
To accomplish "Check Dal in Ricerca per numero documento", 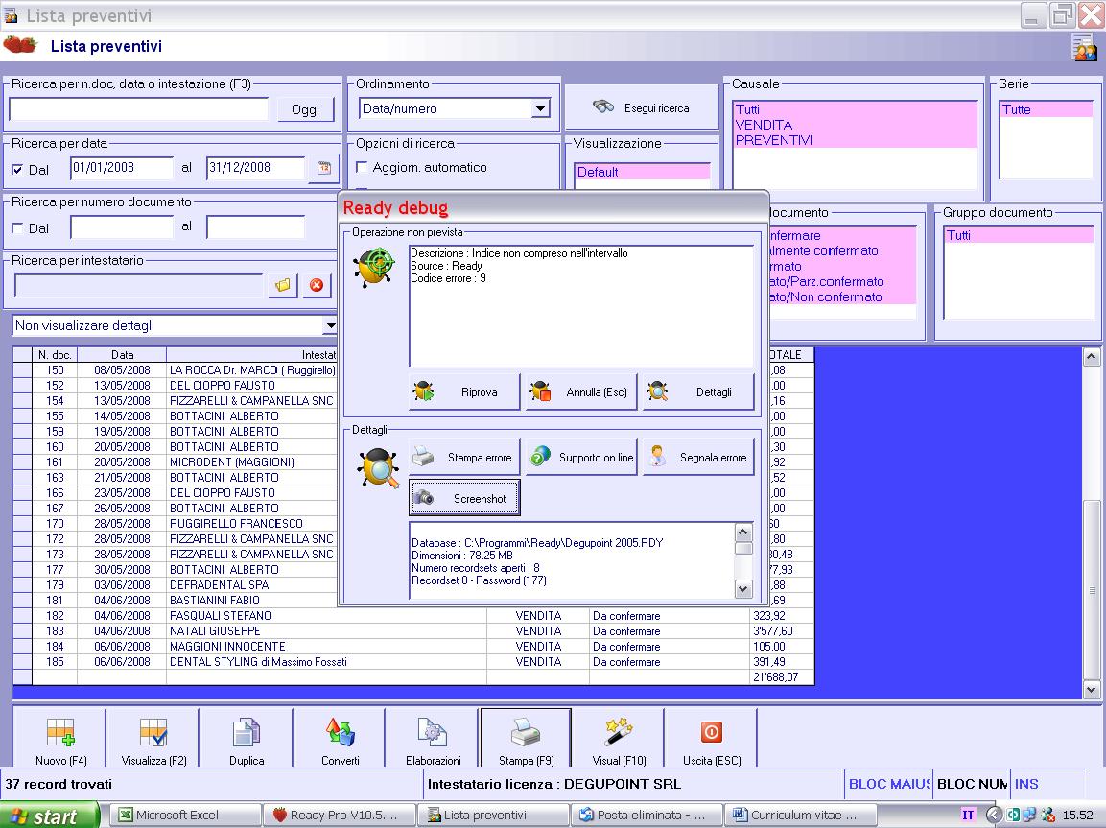I will pos(17,228).
